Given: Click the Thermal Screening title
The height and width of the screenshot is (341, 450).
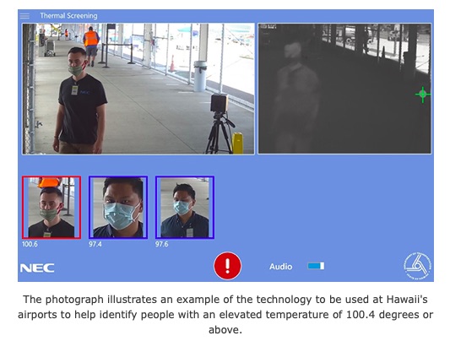Looking at the screenshot, I should (68, 16).
